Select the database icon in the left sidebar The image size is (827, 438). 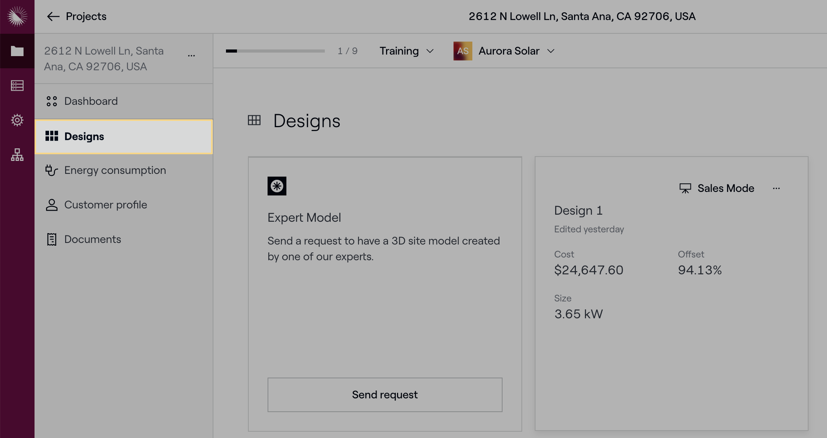point(17,86)
